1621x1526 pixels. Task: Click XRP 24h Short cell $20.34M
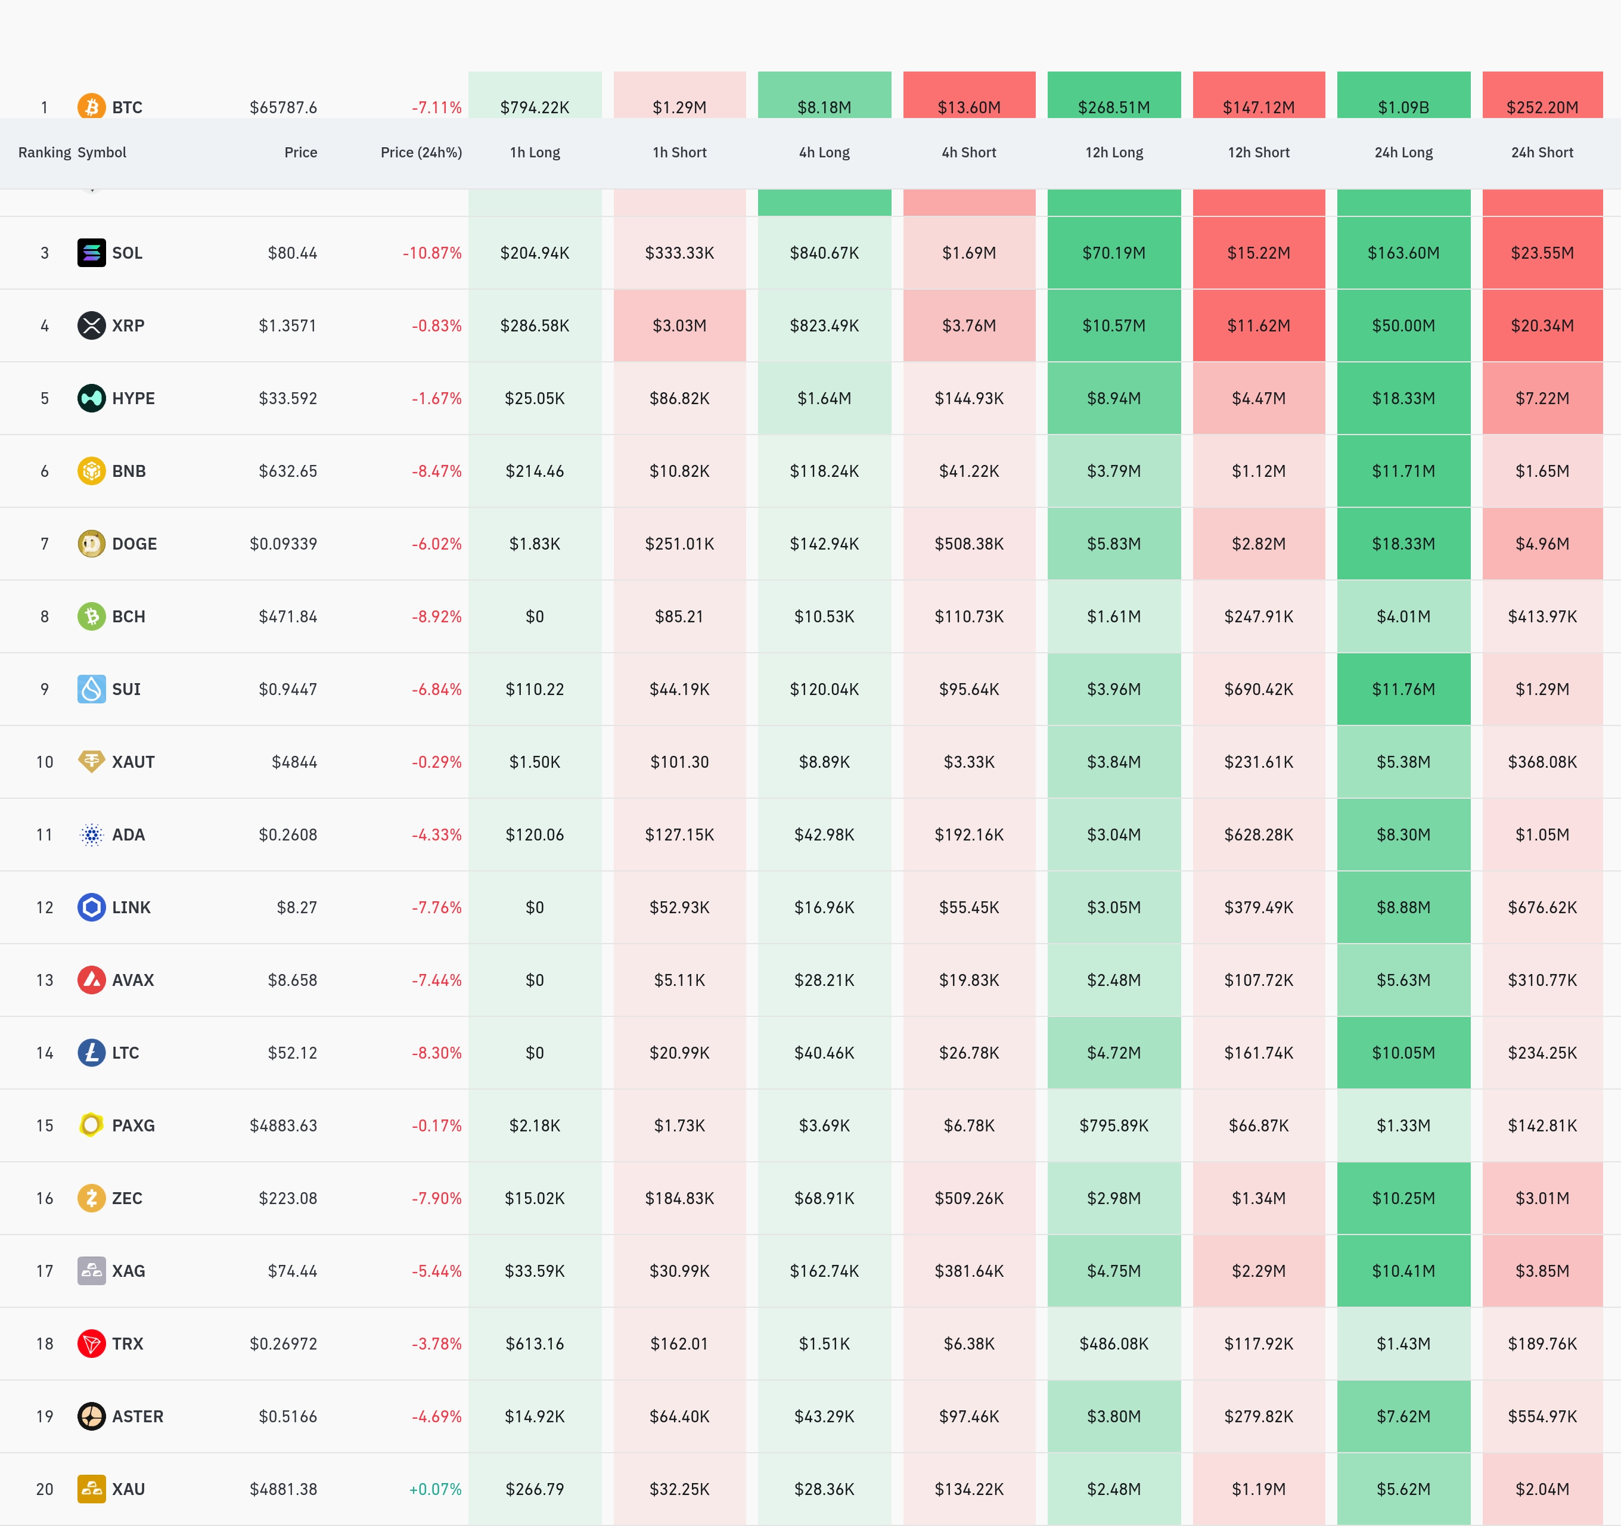pyautogui.click(x=1541, y=325)
